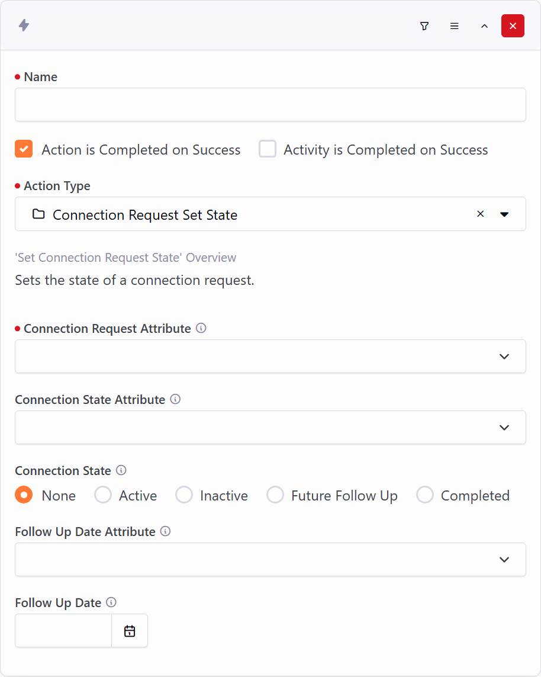Uncheck Action is Completed on Success
541x677 pixels.
24,149
